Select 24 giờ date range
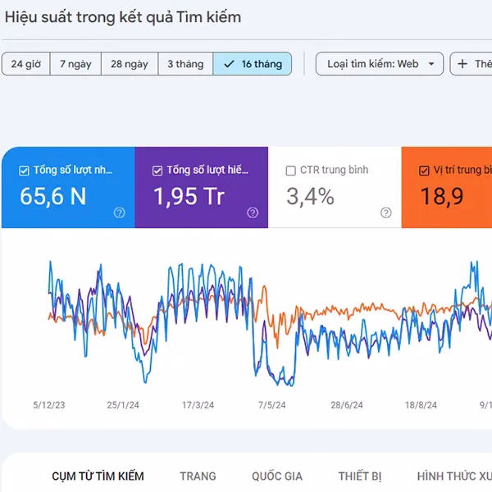Screen dimensions: 492x492 (x=26, y=64)
